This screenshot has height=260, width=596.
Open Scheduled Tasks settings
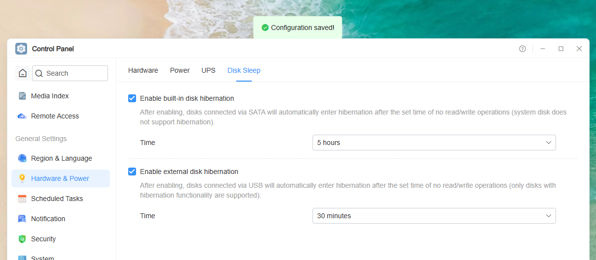point(61,199)
